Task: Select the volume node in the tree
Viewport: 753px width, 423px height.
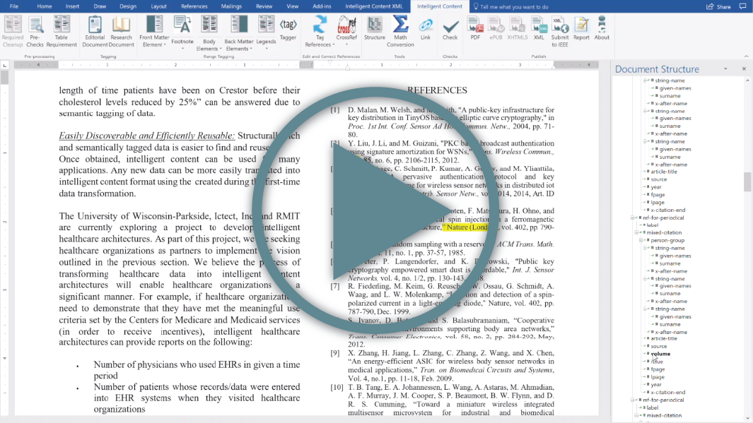Action: point(661,354)
